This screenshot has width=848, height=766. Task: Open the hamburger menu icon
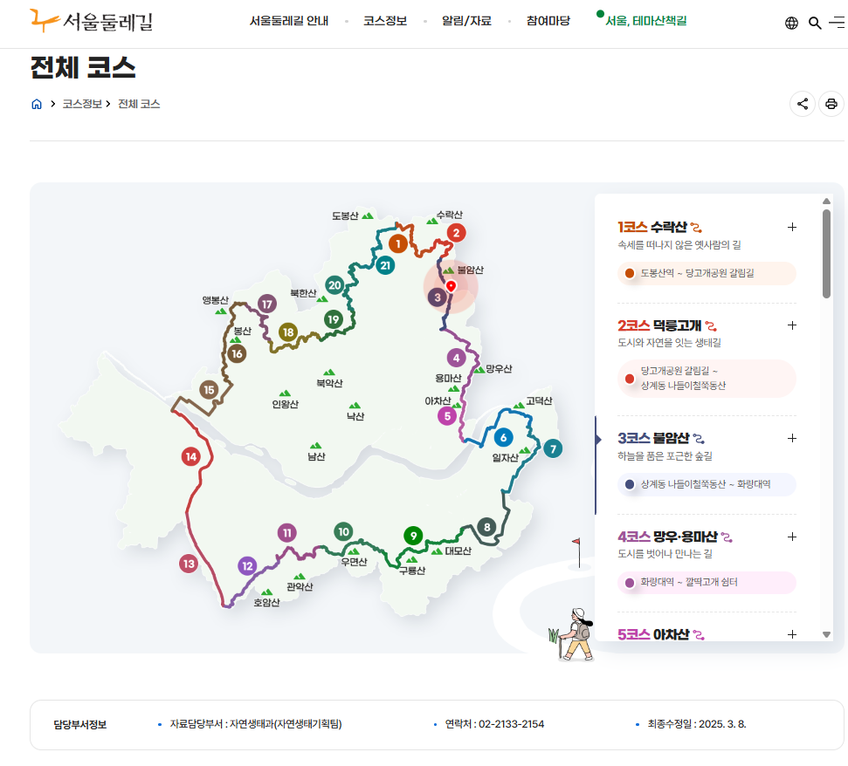click(x=838, y=22)
